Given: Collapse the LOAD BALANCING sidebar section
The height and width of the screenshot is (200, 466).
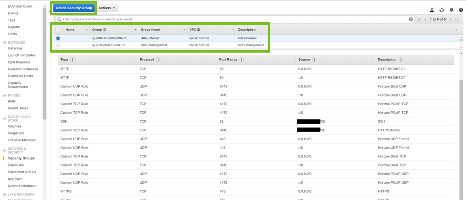Looking at the screenshot, I should pyautogui.click(x=4, y=195).
